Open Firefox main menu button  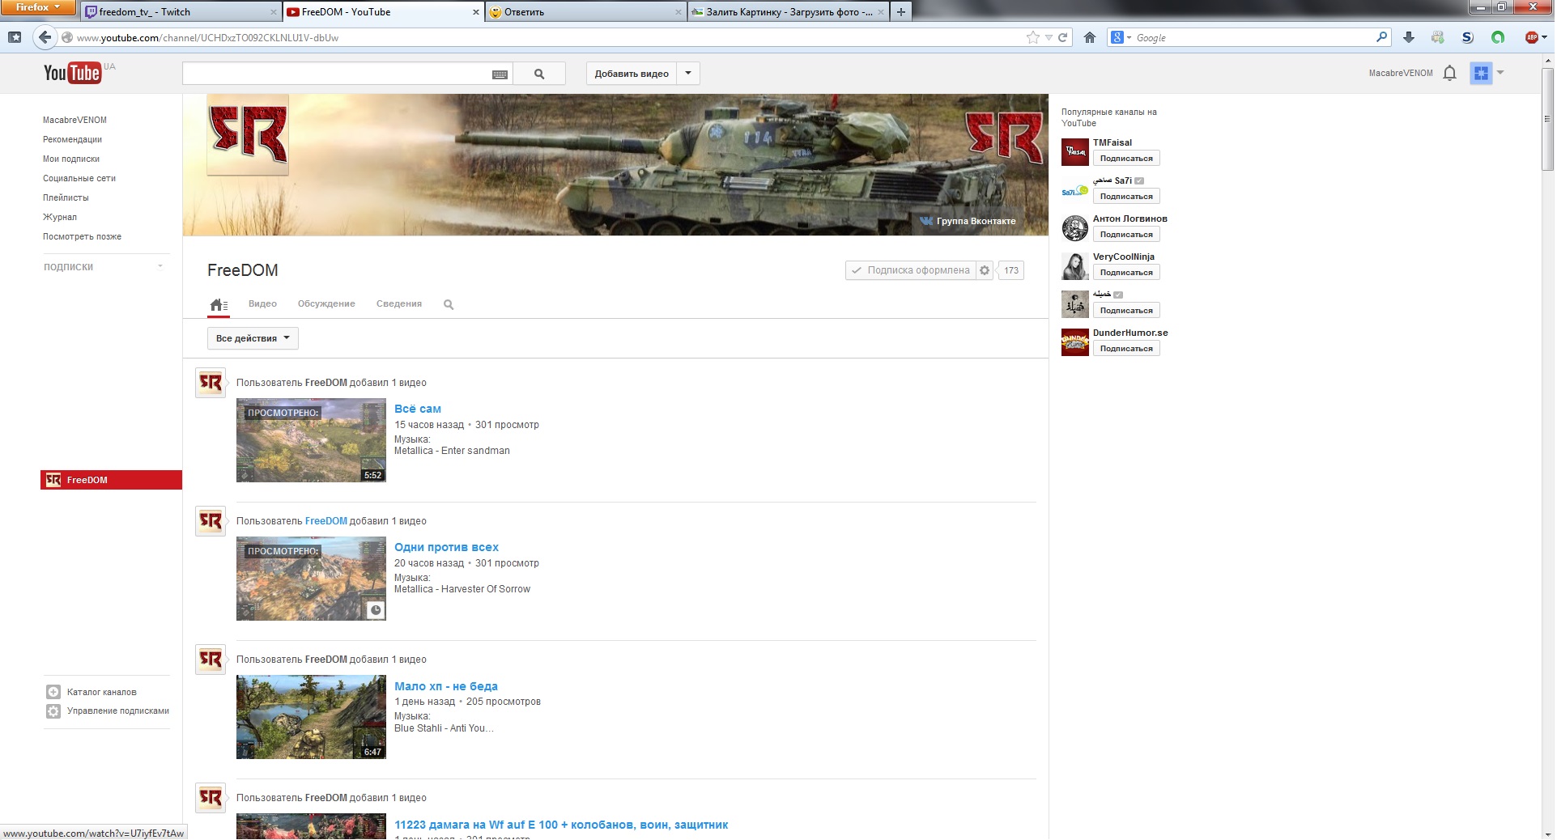[39, 7]
